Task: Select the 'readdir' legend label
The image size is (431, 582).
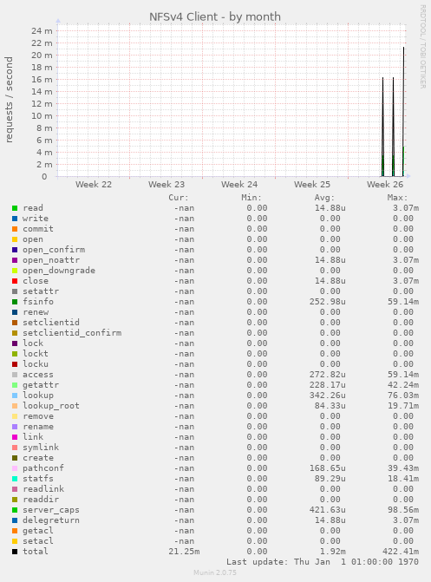Action: 41,500
